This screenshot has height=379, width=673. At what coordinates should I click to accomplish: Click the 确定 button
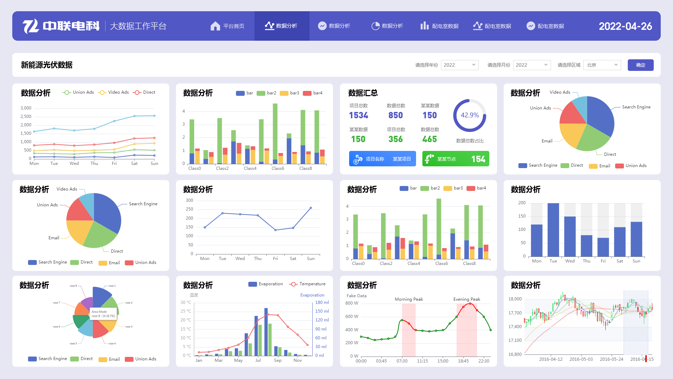[x=640, y=65]
